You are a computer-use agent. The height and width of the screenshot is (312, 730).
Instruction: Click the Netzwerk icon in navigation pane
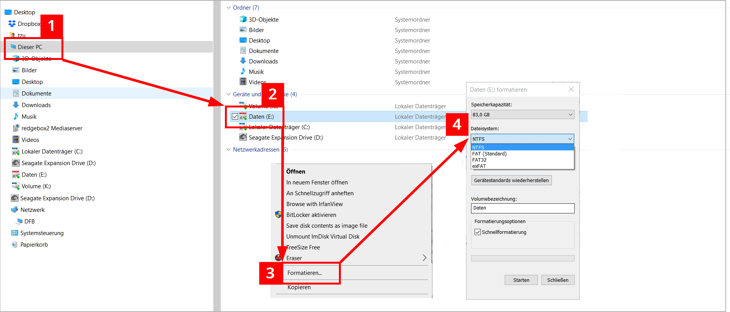[15, 210]
